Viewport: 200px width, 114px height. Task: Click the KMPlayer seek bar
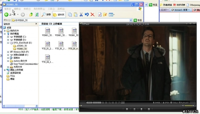click(130, 106)
